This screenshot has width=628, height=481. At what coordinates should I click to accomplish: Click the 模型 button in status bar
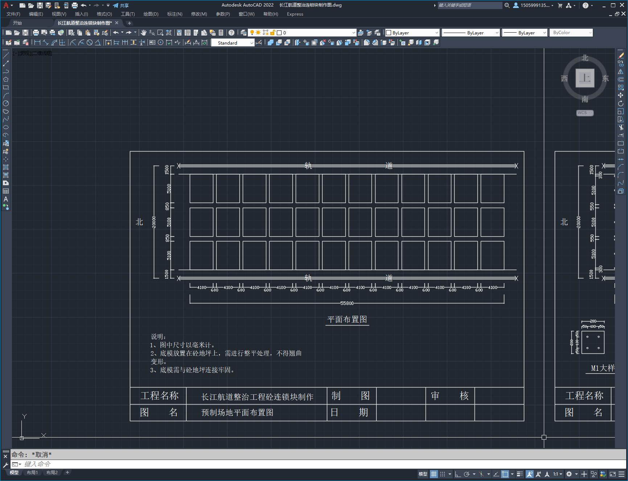click(423, 474)
